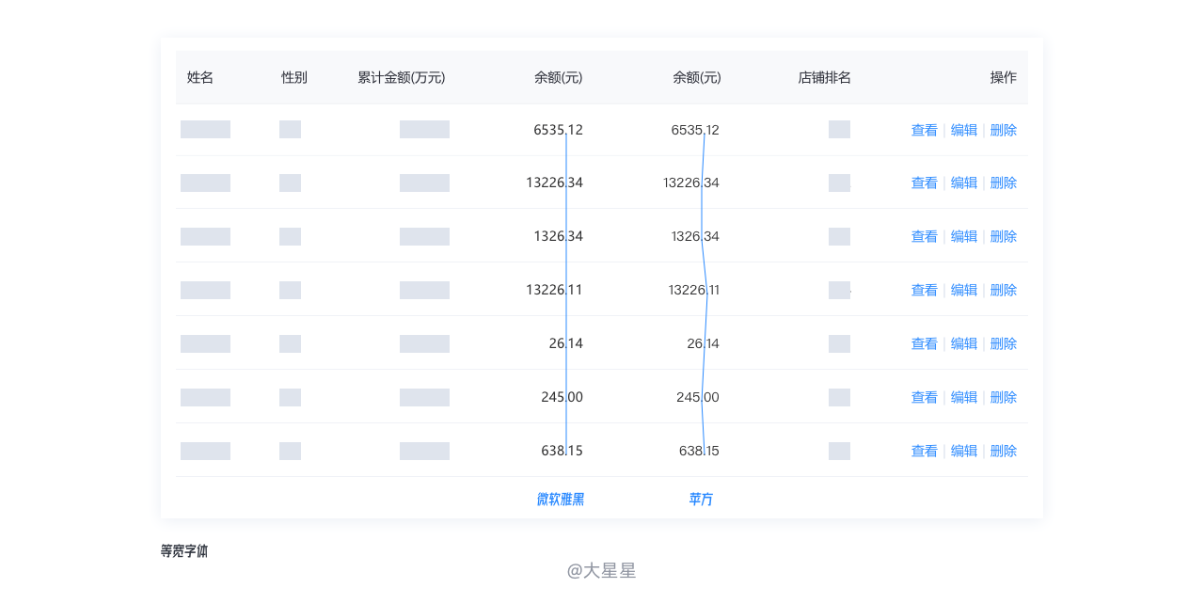1204x604 pixels.
Task: Select 编辑 in the 26.14 row
Action: pyautogui.click(x=964, y=343)
